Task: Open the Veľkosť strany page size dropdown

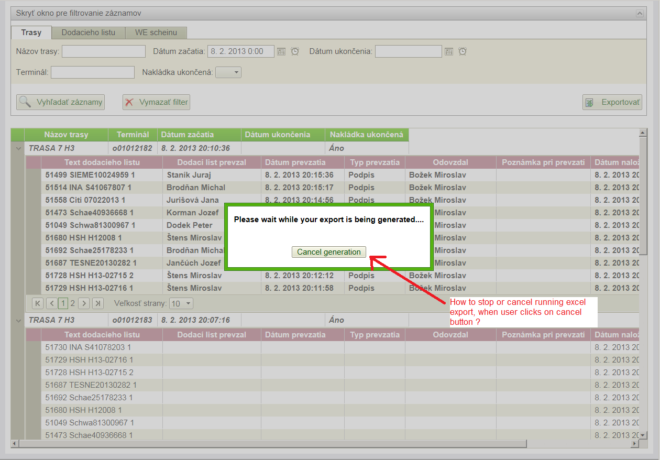Action: (182, 303)
